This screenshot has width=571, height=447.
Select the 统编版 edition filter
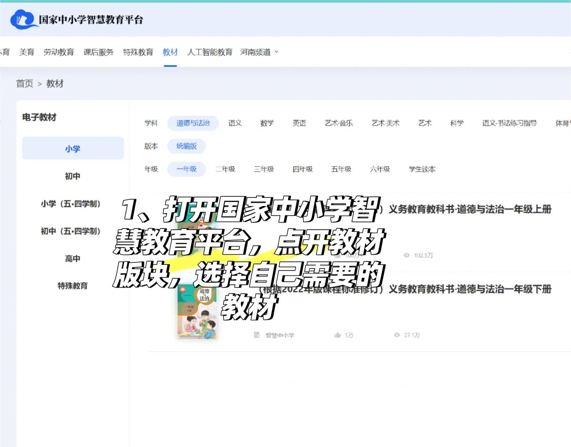click(186, 146)
